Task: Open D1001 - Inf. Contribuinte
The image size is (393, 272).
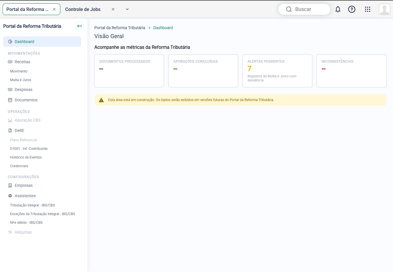Action: 29,149
